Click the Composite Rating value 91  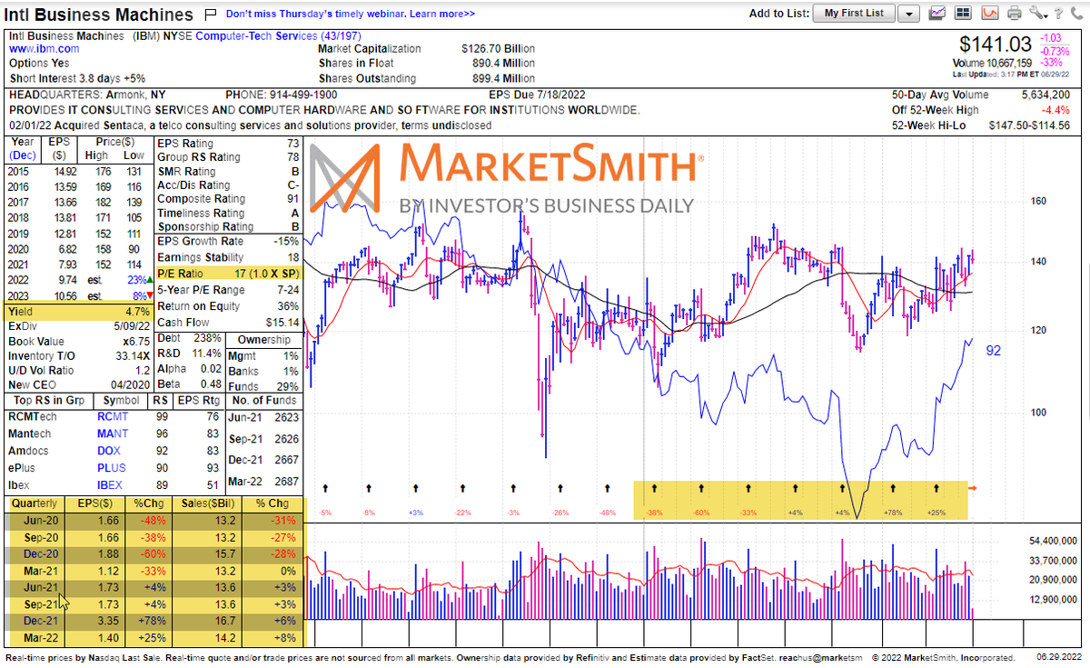coord(292,198)
